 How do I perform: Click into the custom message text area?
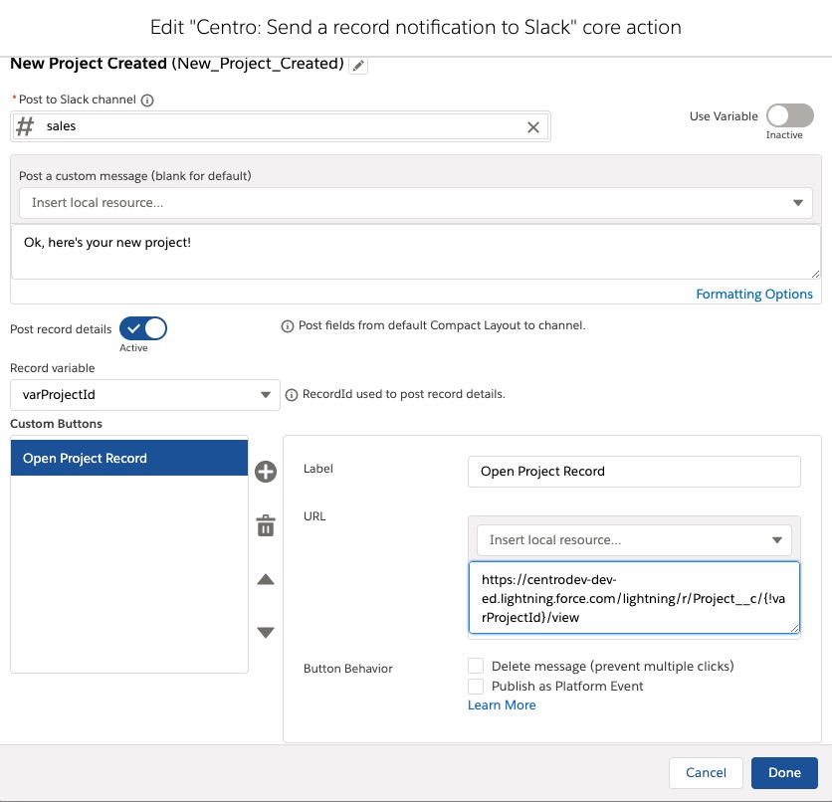point(415,252)
